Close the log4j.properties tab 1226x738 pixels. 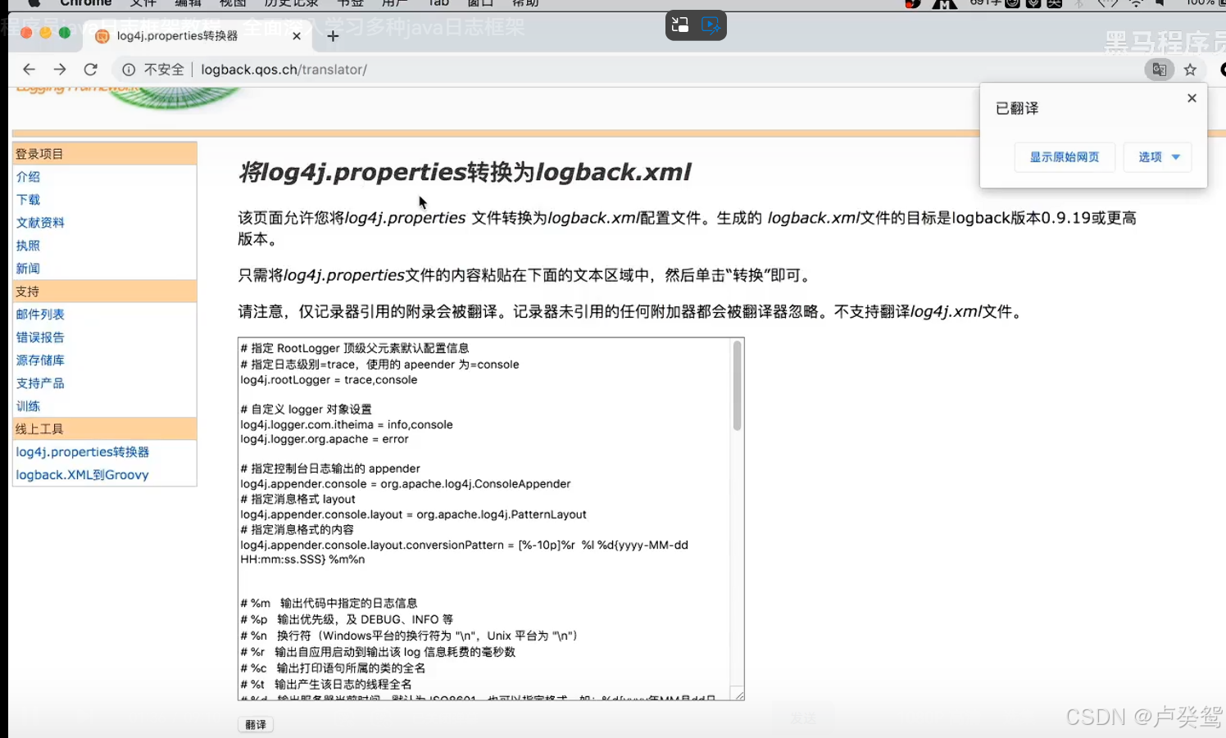(x=297, y=36)
